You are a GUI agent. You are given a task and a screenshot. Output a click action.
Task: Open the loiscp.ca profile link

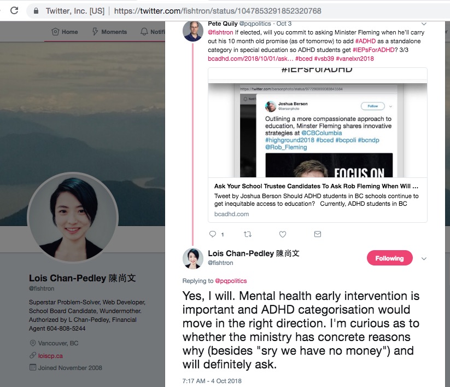pyautogui.click(x=50, y=356)
